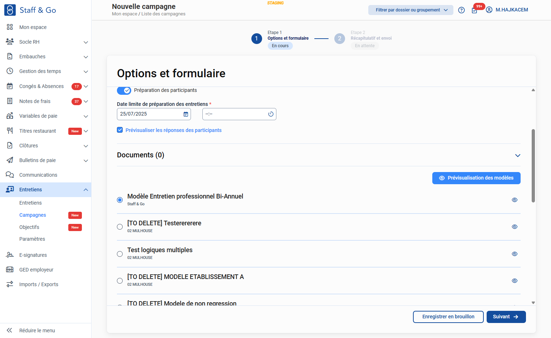Click the M.HAJKACEM user profile icon

coord(489,10)
